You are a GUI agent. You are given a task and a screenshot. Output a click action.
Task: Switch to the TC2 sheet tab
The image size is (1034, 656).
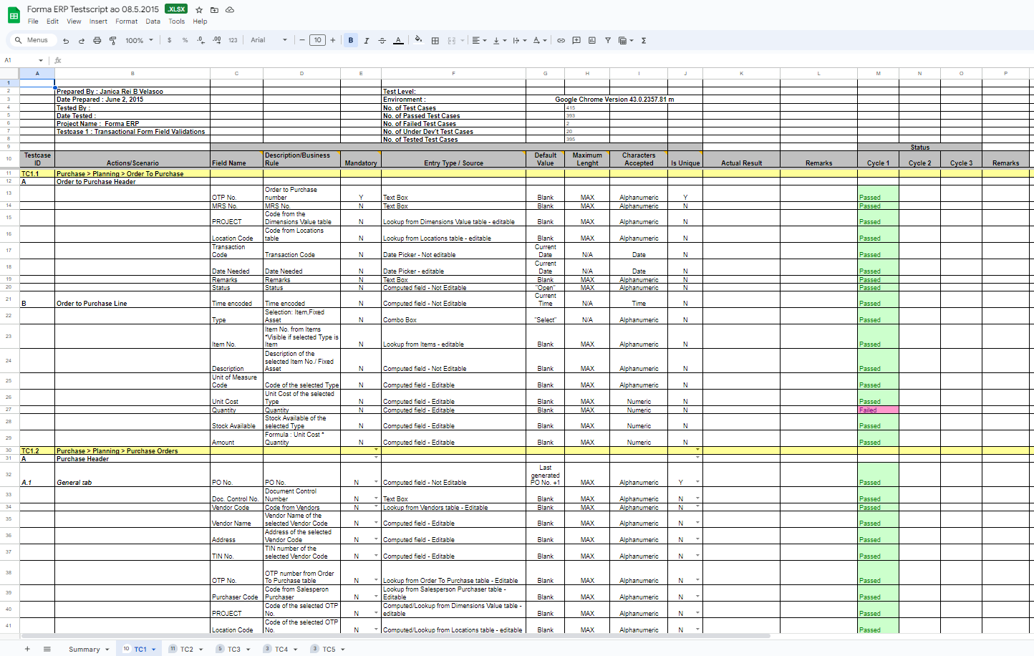pyautogui.click(x=186, y=650)
